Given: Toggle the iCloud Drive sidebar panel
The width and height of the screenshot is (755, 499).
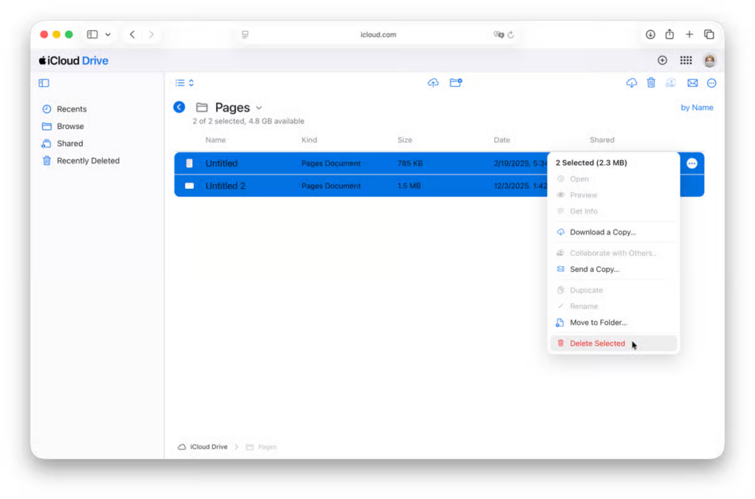Looking at the screenshot, I should coord(44,83).
